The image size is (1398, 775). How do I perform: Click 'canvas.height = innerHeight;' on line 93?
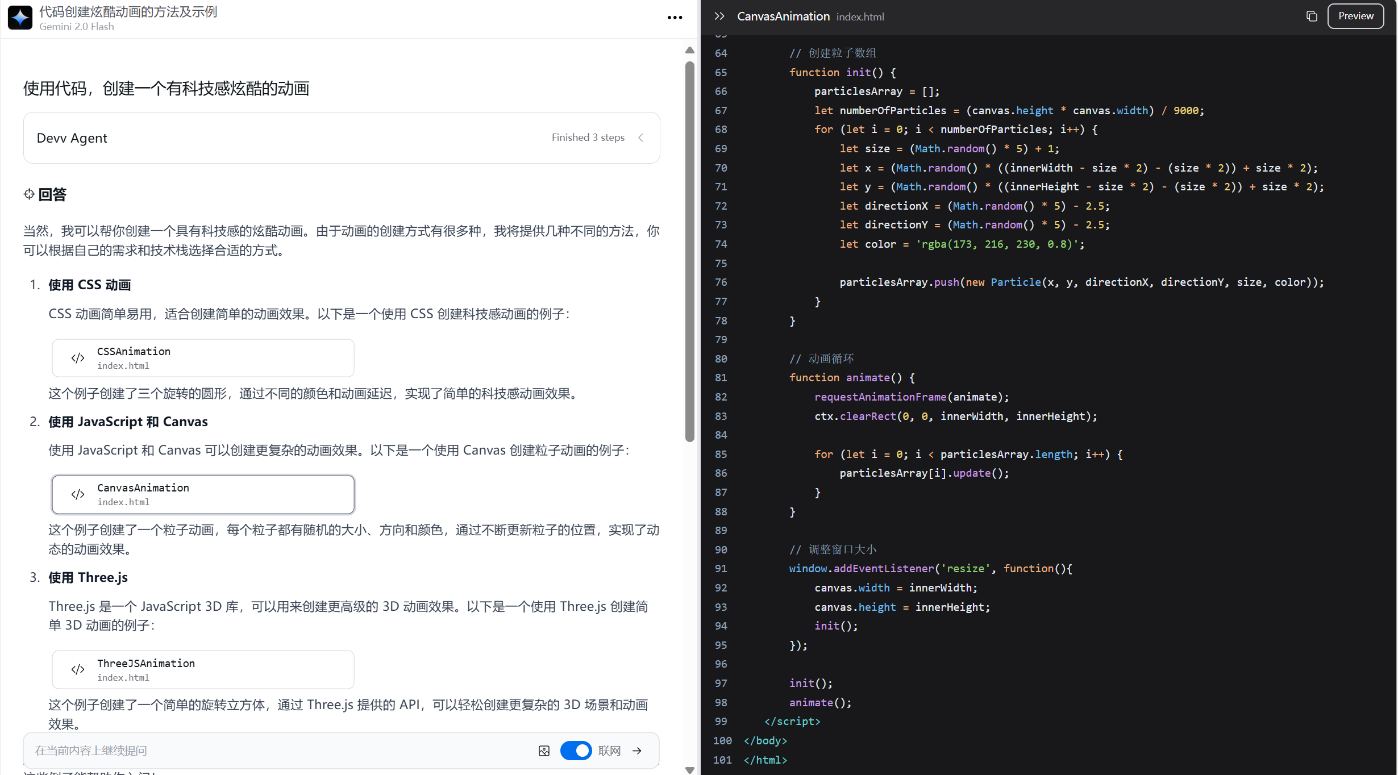(x=902, y=607)
